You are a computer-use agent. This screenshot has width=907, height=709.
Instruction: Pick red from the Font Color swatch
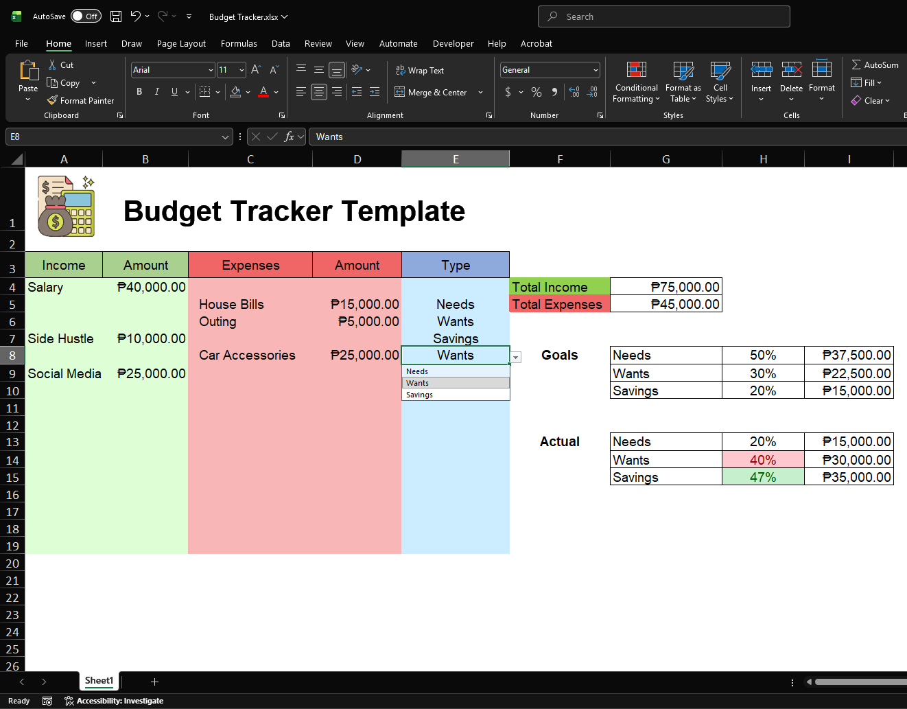(x=263, y=97)
